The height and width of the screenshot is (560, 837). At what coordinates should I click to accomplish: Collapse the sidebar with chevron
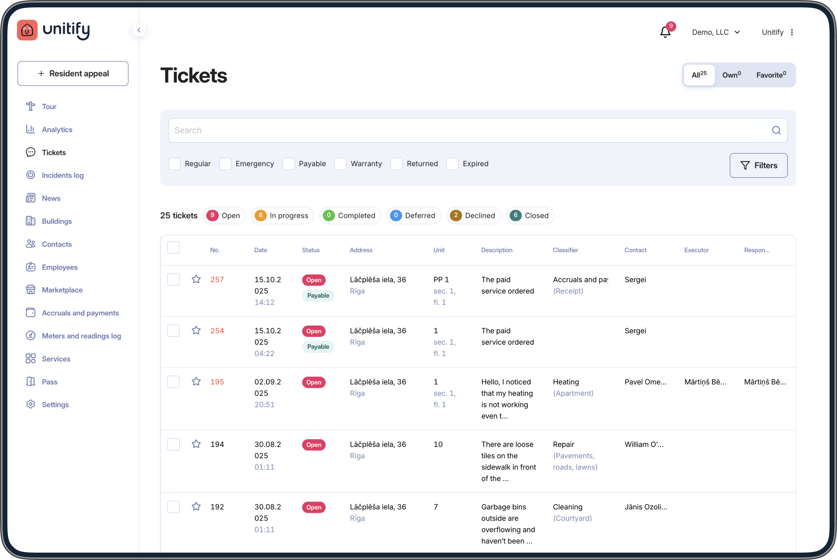[139, 30]
